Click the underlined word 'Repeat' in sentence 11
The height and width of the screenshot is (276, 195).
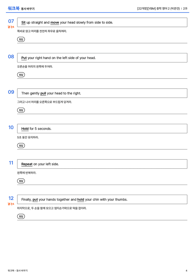tap(27, 164)
